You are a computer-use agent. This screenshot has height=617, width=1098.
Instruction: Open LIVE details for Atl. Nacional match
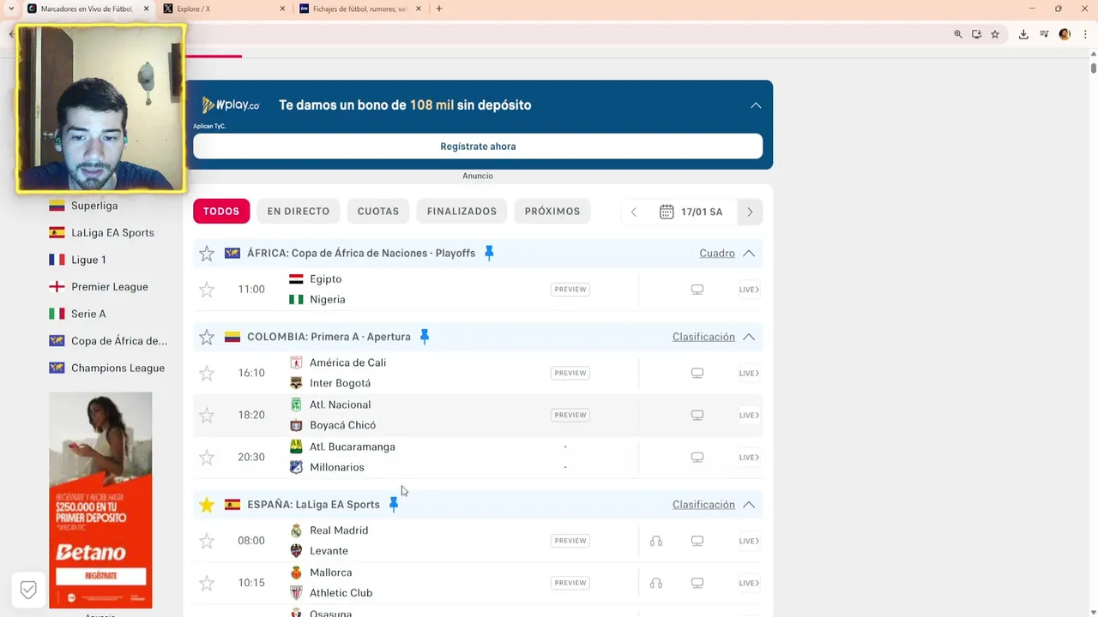[x=749, y=415]
